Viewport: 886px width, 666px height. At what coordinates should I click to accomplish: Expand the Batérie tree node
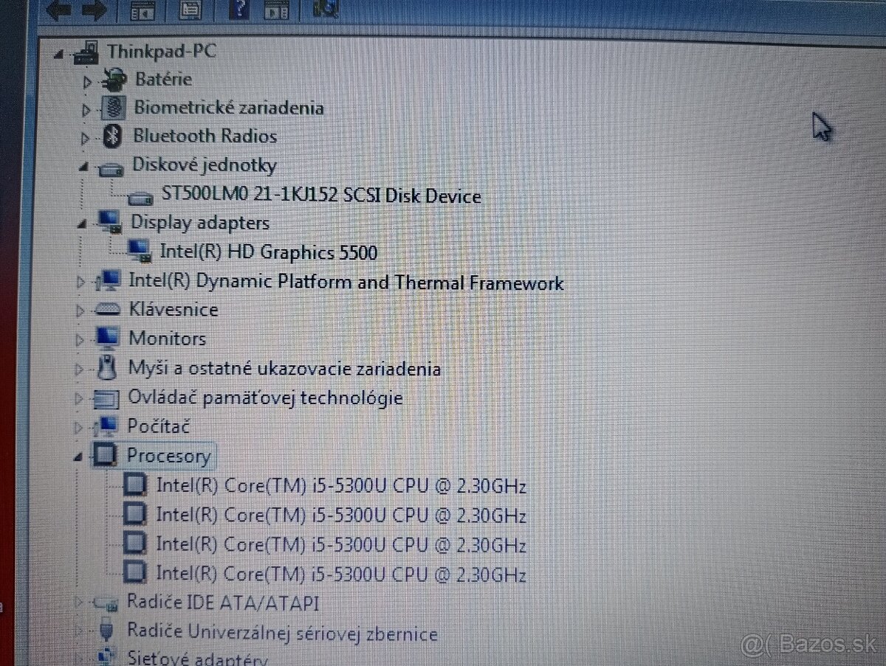pyautogui.click(x=86, y=81)
